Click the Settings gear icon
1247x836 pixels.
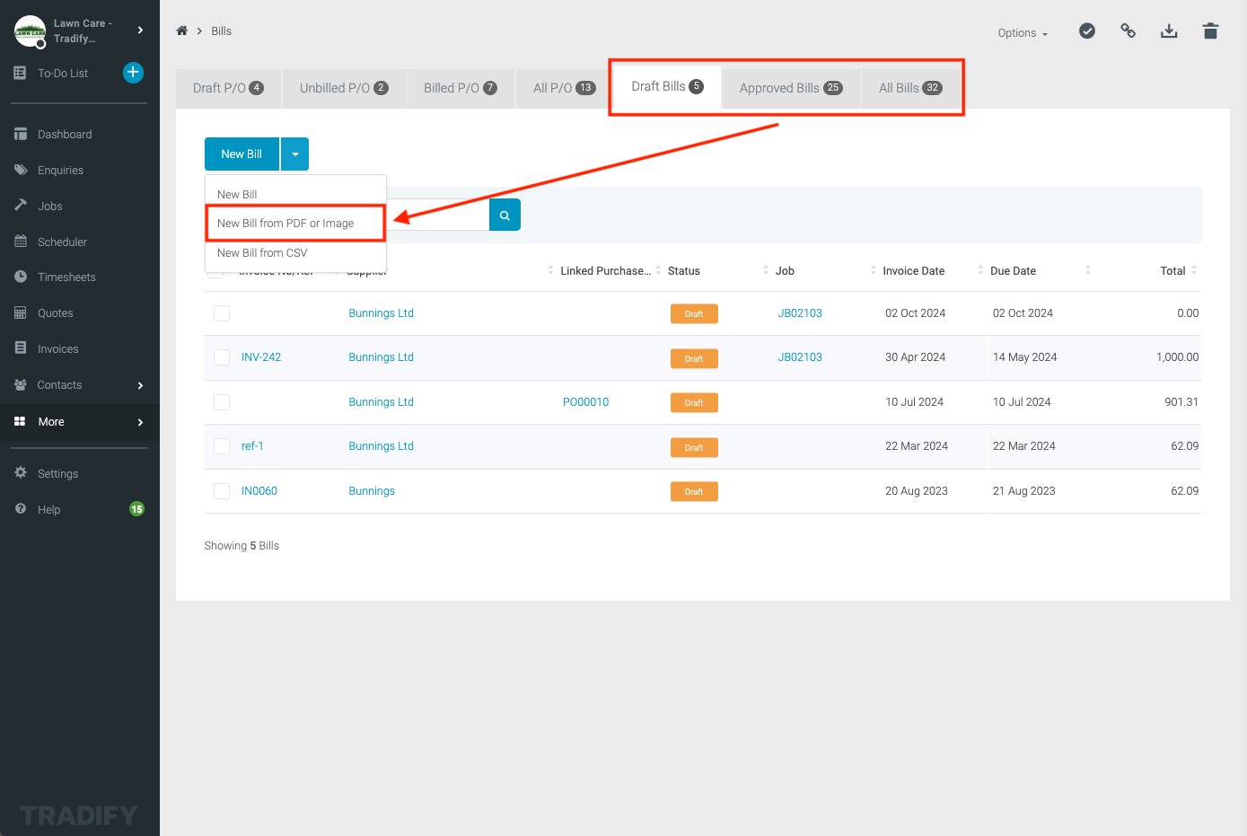pos(21,473)
